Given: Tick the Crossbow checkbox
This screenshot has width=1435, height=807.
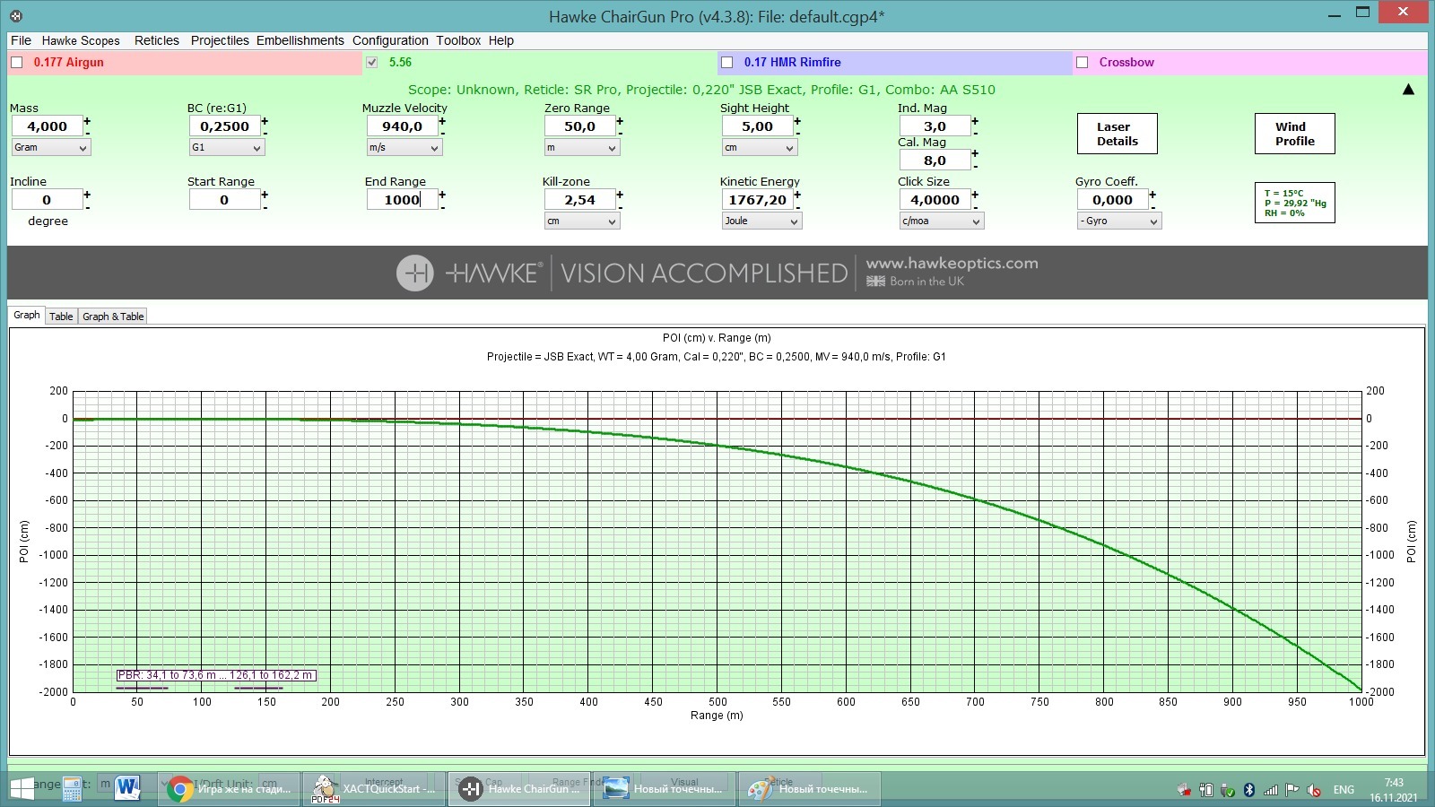Looking at the screenshot, I should [1083, 63].
